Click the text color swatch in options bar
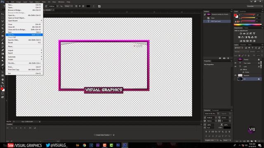 (88, 6)
